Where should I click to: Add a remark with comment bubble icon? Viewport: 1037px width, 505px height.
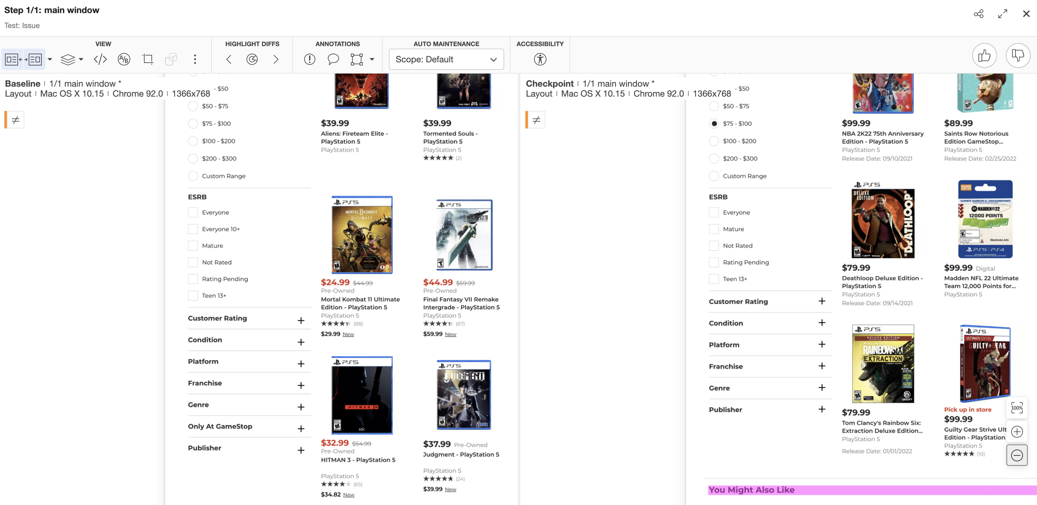333,60
